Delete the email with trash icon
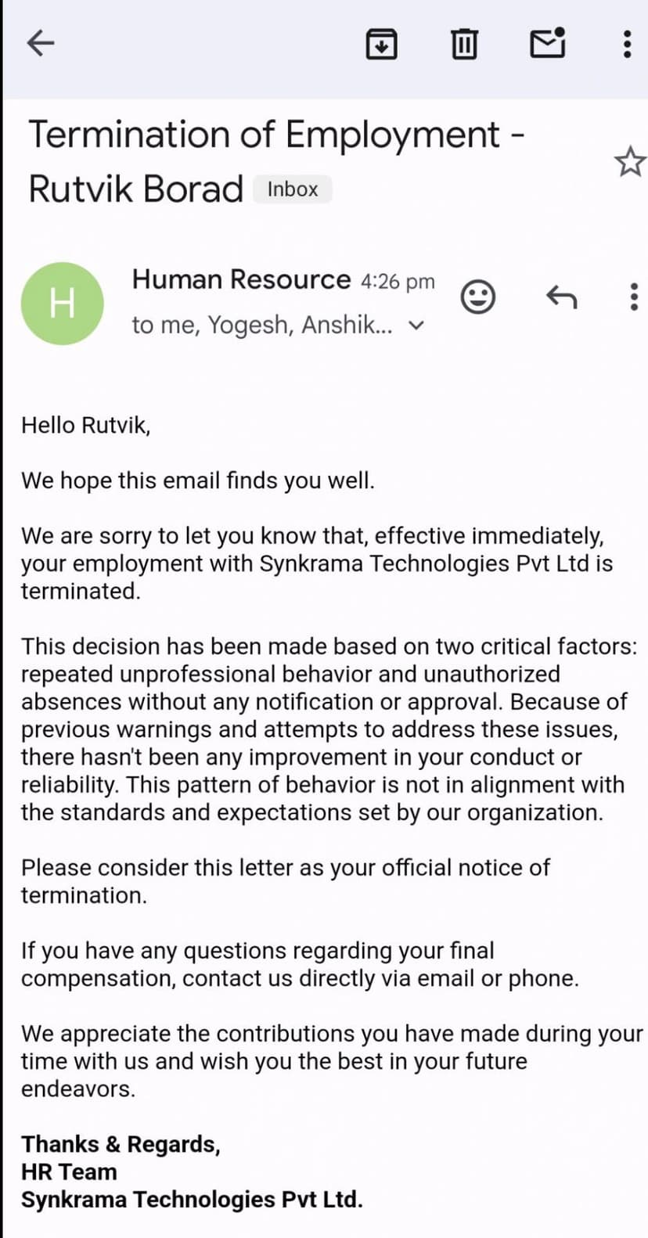The height and width of the screenshot is (1238, 648). pos(464,44)
